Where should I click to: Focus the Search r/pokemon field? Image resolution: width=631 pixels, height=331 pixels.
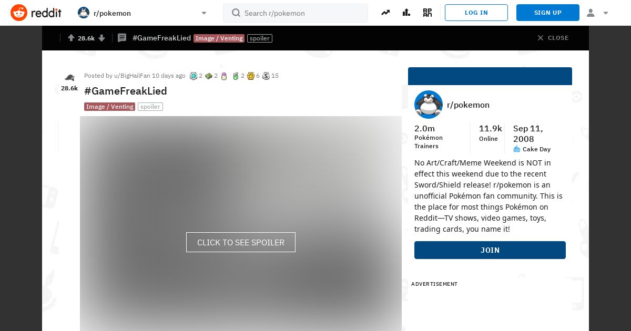(x=296, y=13)
